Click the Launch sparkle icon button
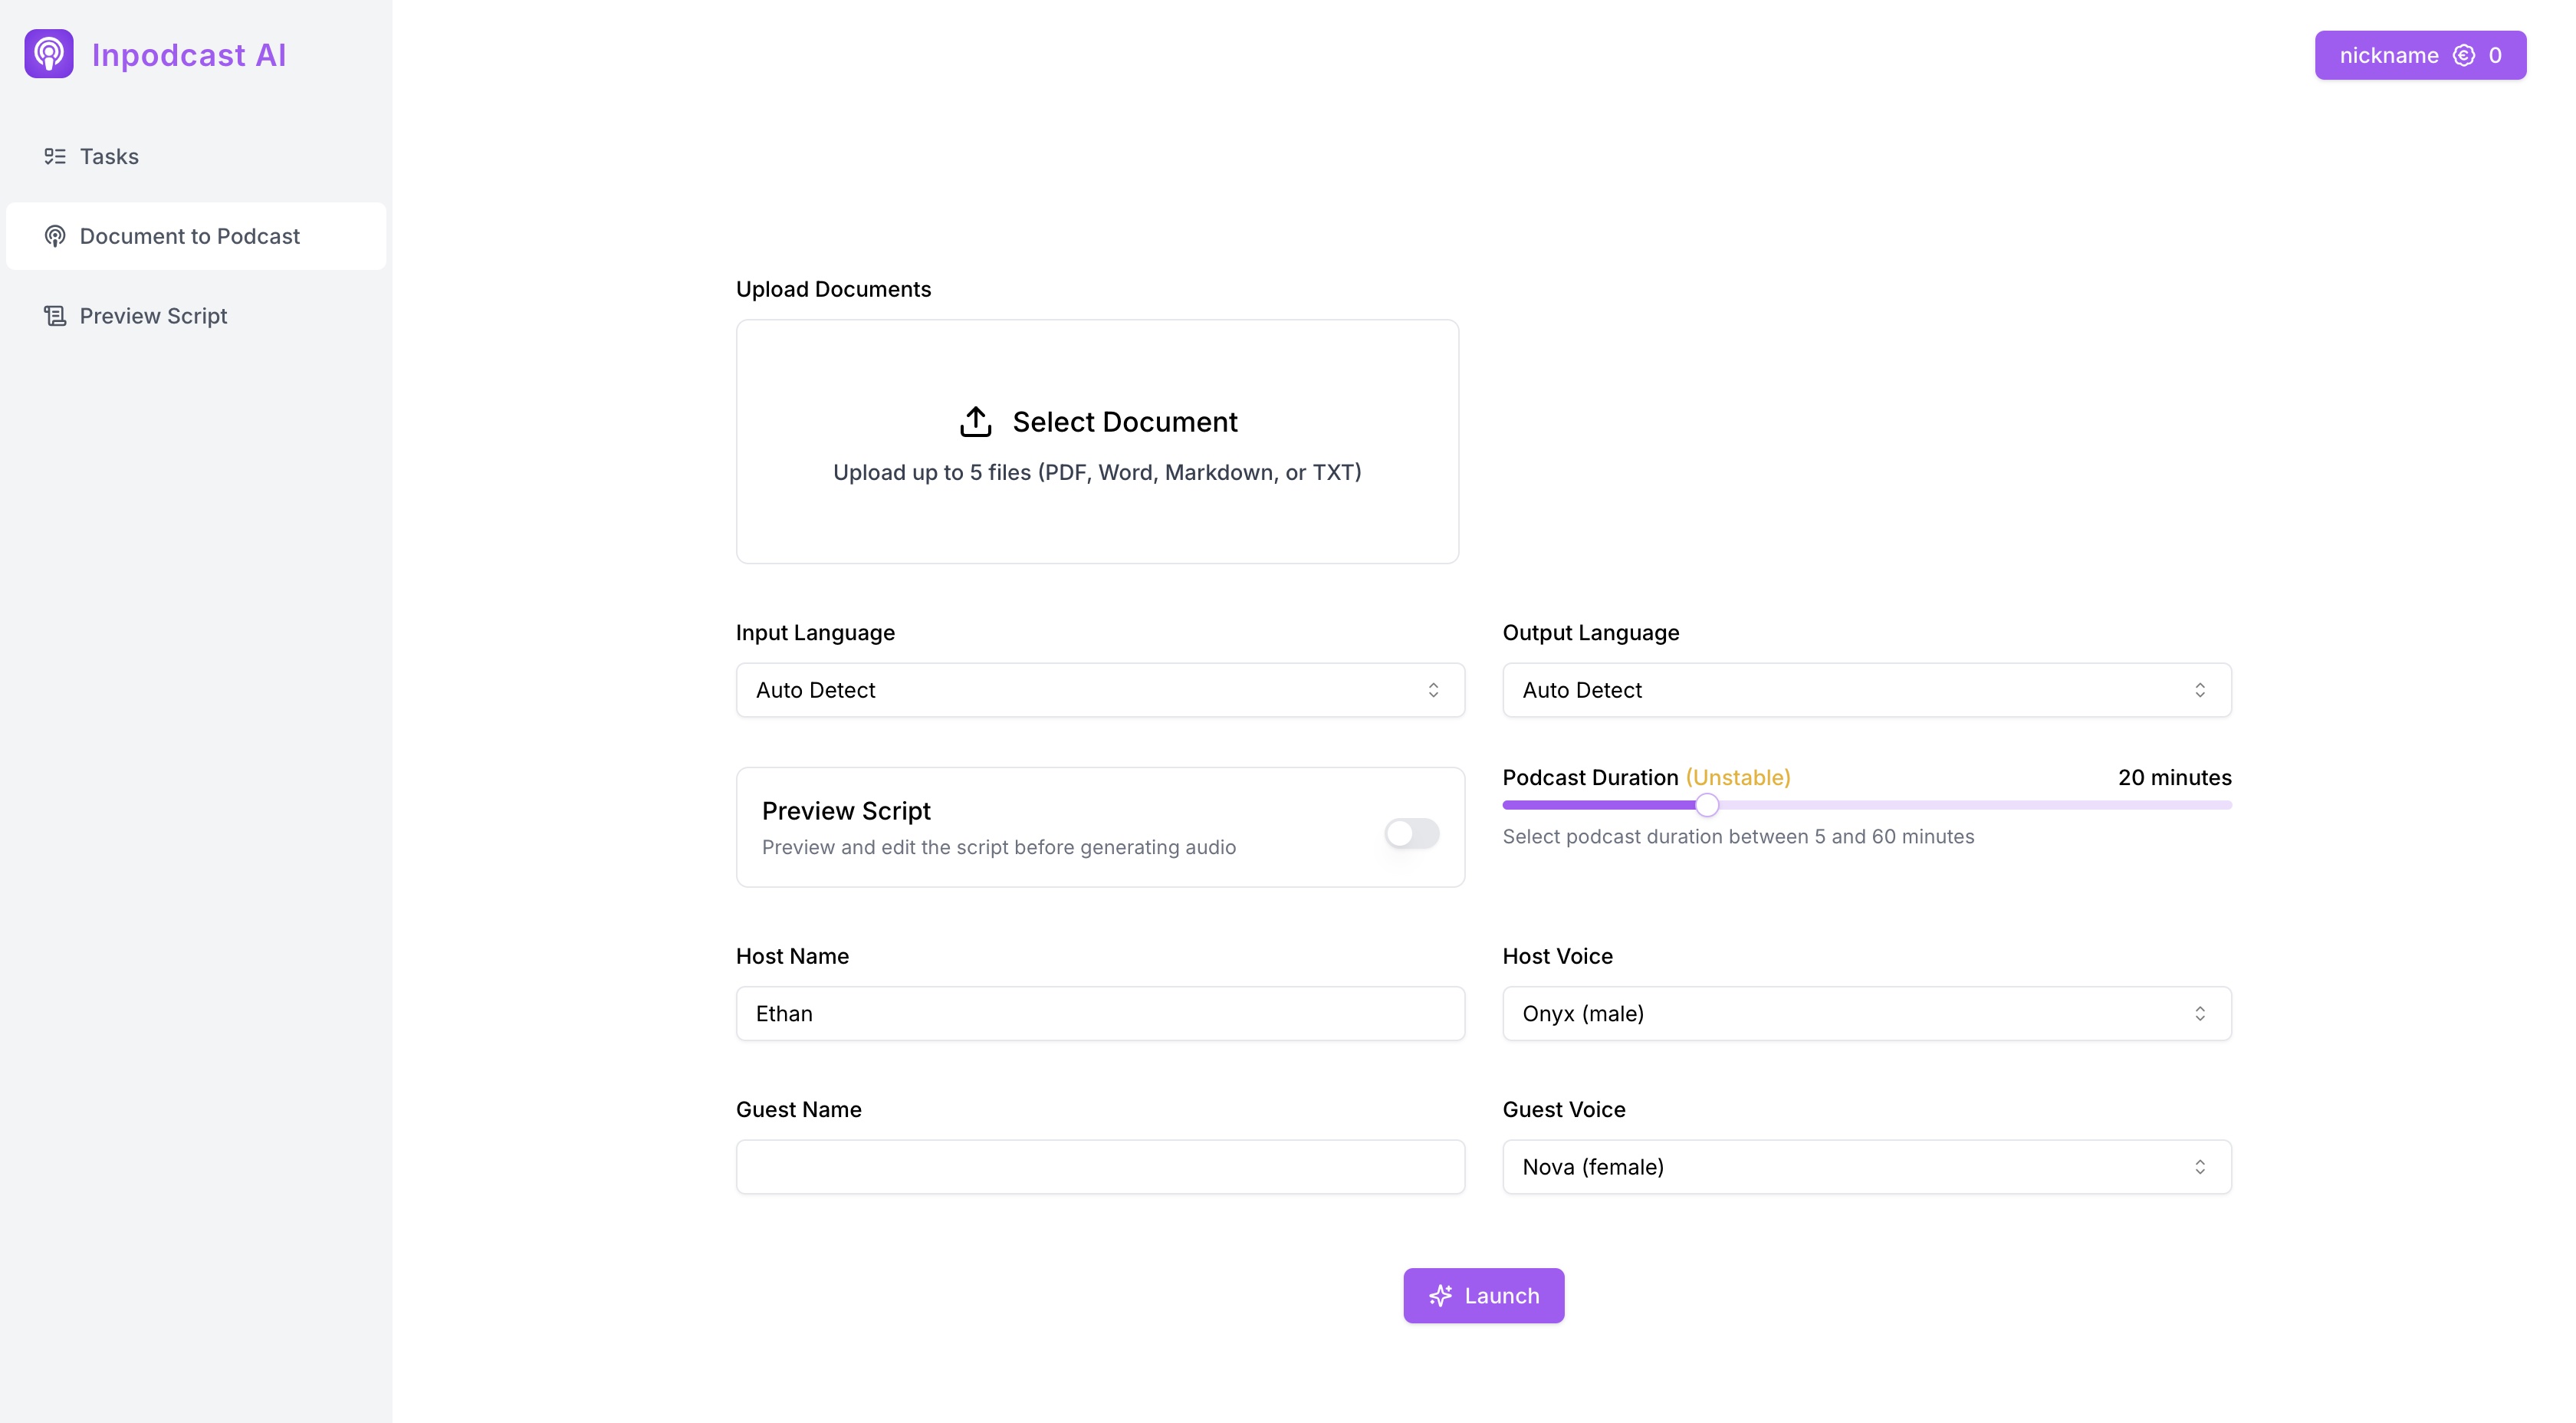The image size is (2576, 1423). click(1441, 1295)
